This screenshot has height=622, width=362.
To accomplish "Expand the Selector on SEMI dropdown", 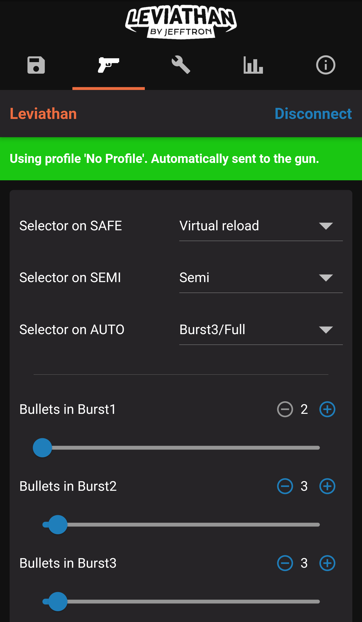I will point(261,278).
